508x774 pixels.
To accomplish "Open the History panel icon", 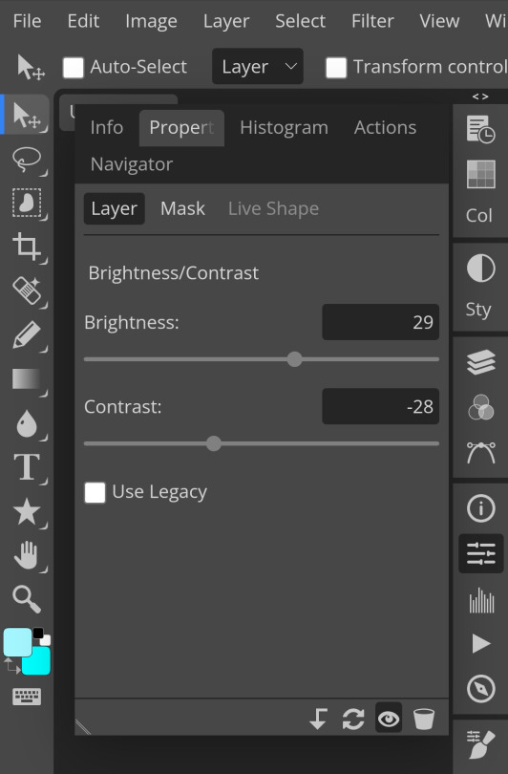I will [481, 129].
